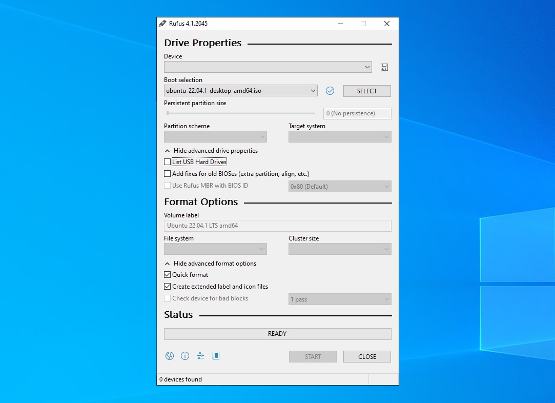
Task: Open the 0x80 (Default) BIOS ID dropdown
Action: point(340,186)
